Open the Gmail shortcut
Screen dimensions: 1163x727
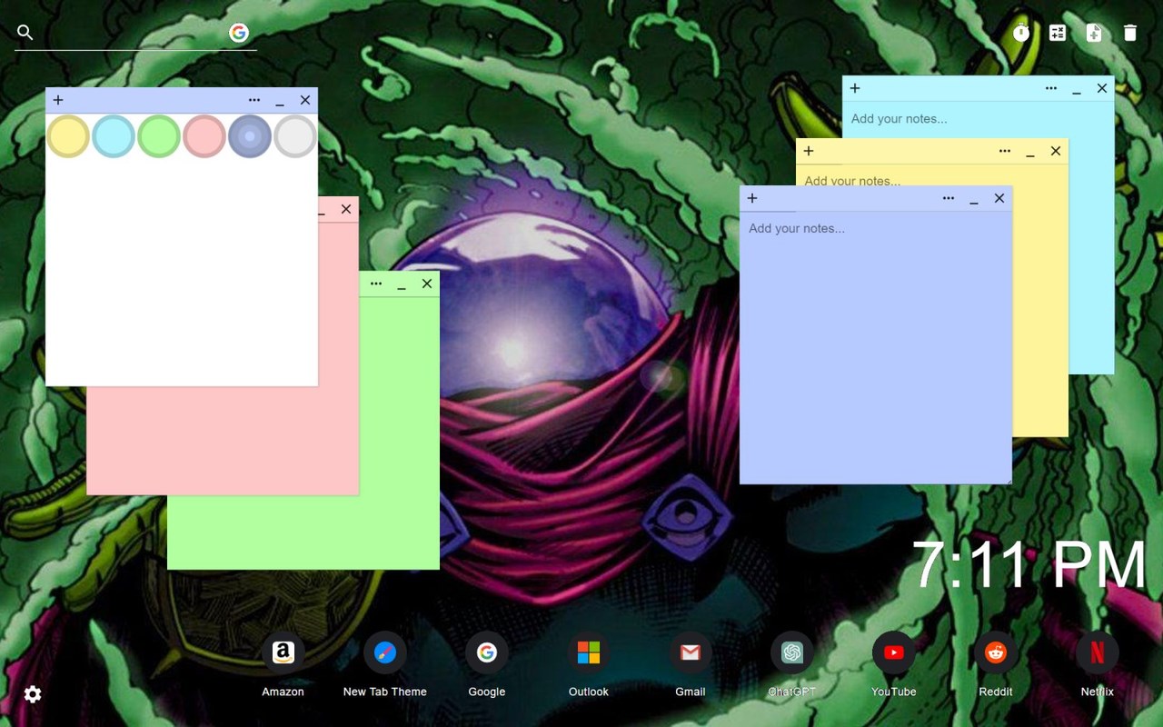tap(691, 664)
